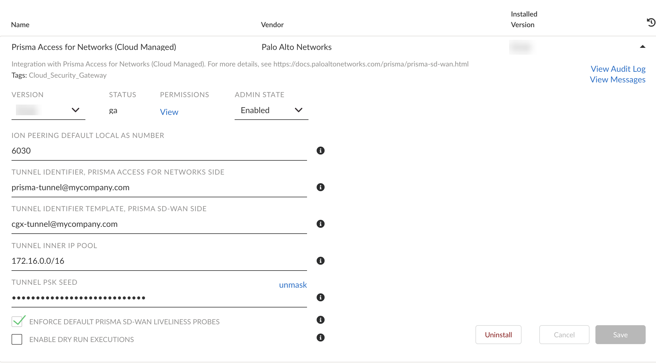Click the Uninstall button
This screenshot has height=363, width=656.
498,335
